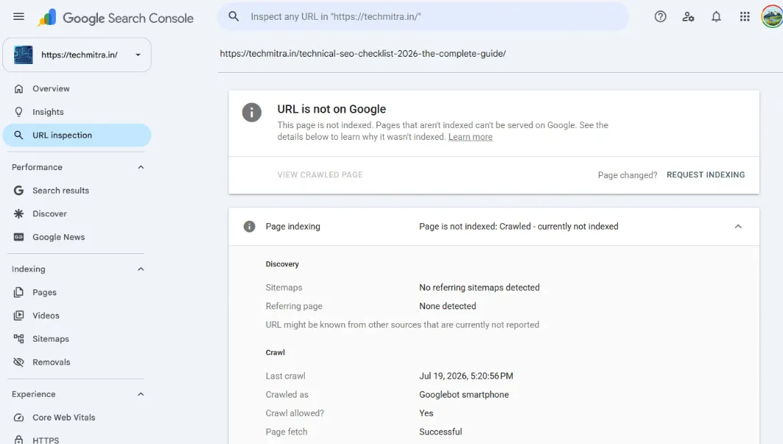This screenshot has height=444, width=783.
Task: Collapse the Page indexing panel chevron
Action: coord(738,227)
